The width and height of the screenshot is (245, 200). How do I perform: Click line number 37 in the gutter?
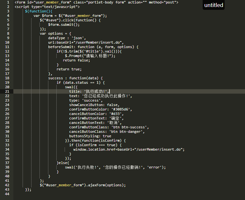7,163
